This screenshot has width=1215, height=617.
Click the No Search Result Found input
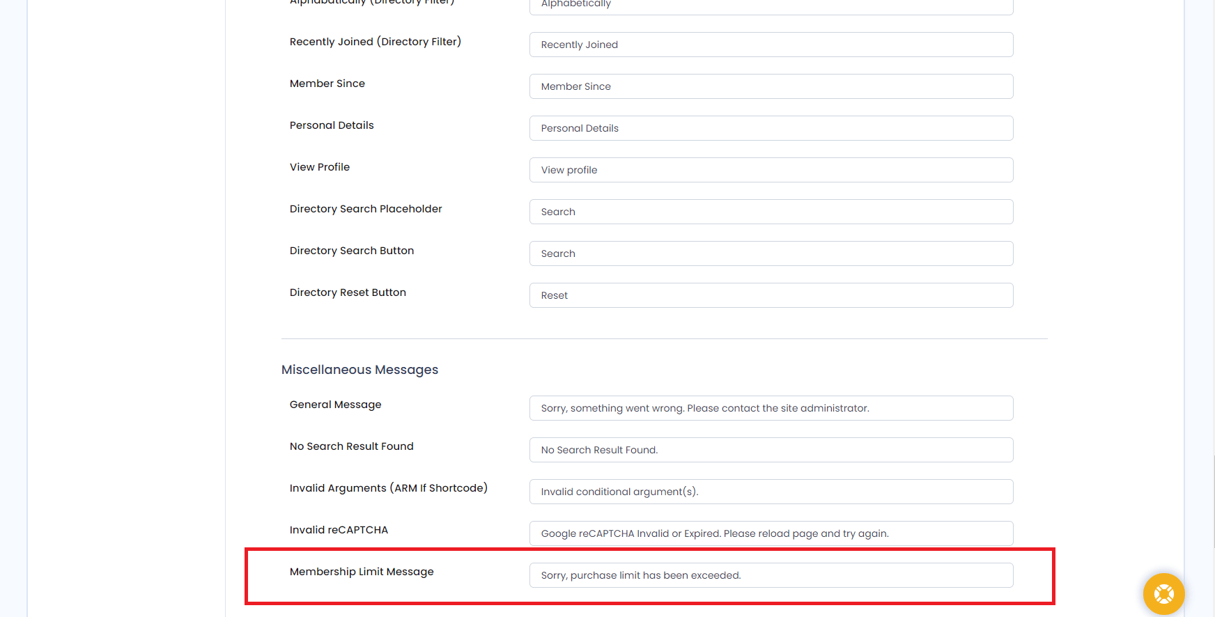coord(771,450)
